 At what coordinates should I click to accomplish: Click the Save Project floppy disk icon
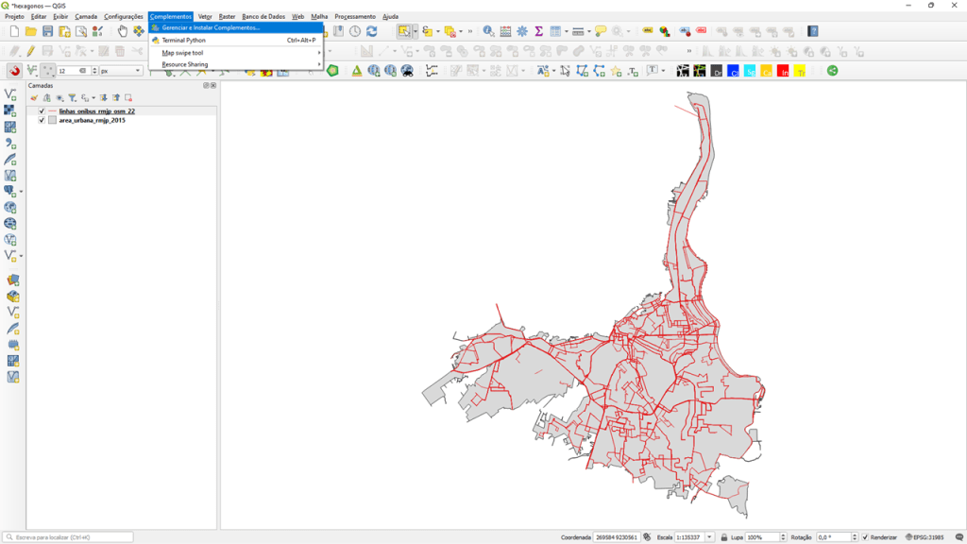[x=47, y=31]
